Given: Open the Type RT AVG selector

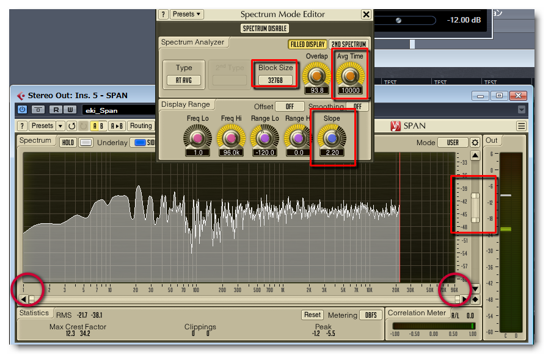Looking at the screenshot, I should (x=184, y=80).
